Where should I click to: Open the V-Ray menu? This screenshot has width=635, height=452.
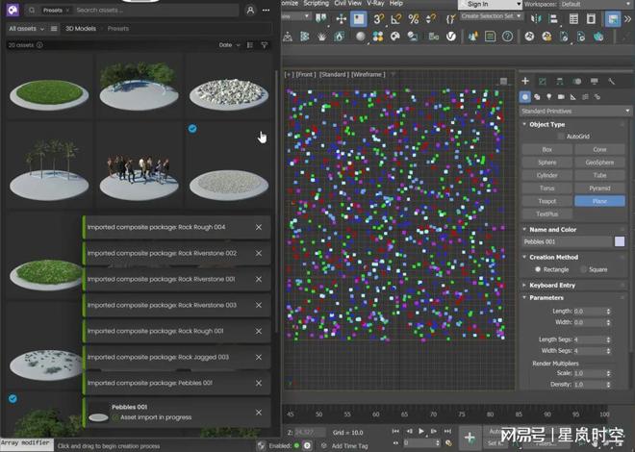tap(375, 4)
